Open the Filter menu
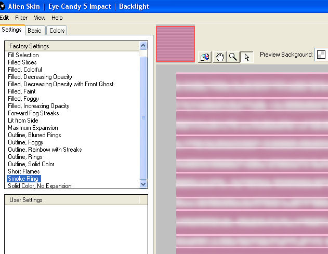 pyautogui.click(x=21, y=18)
